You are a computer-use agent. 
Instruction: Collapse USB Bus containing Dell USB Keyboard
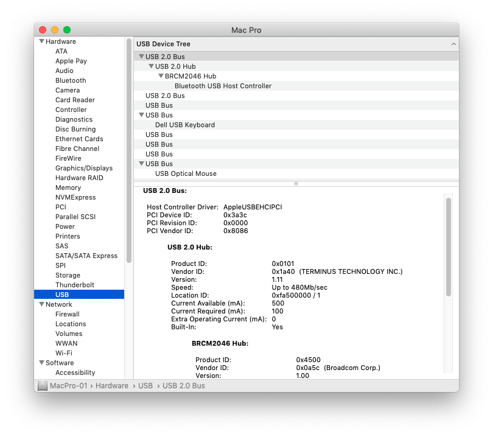[141, 115]
